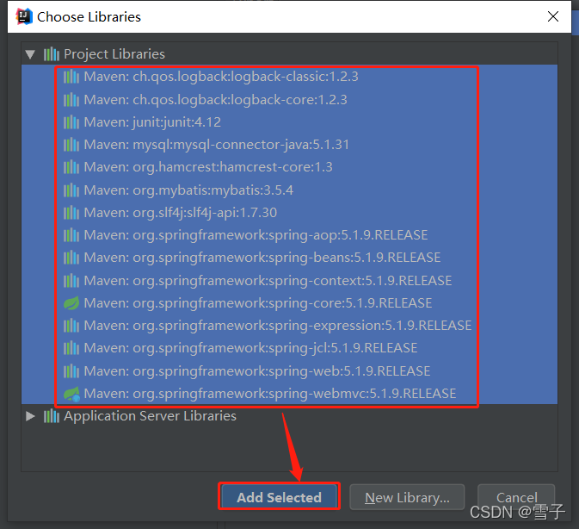Select the spring-core:5.1.9.RELEASE library
This screenshot has width=579, height=529.
tap(289, 303)
